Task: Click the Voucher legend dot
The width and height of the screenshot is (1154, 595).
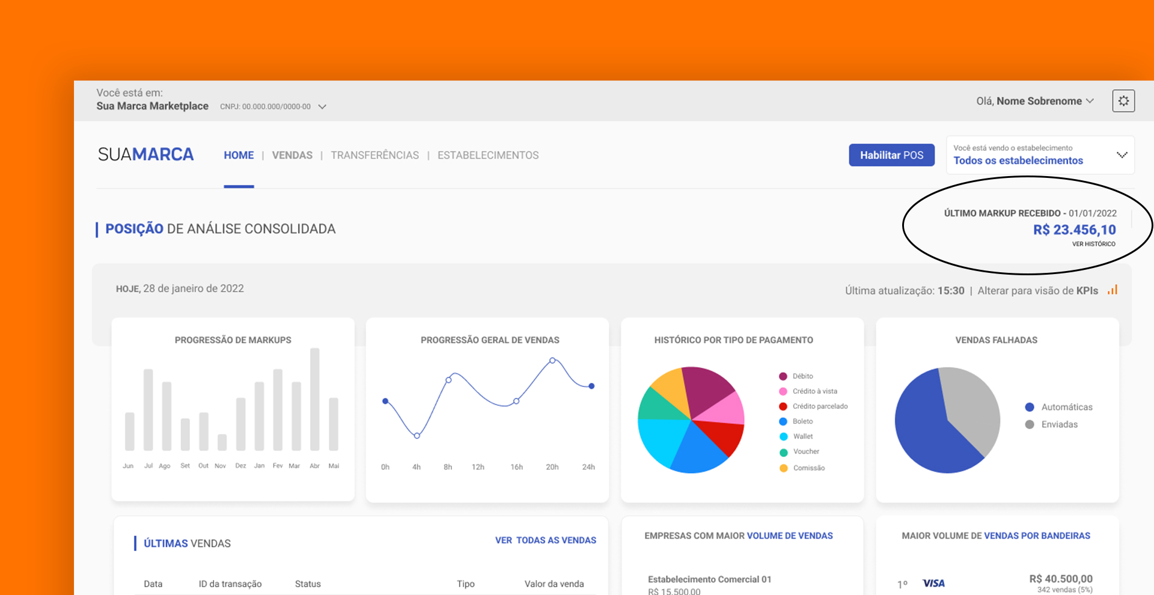Action: coord(784,452)
